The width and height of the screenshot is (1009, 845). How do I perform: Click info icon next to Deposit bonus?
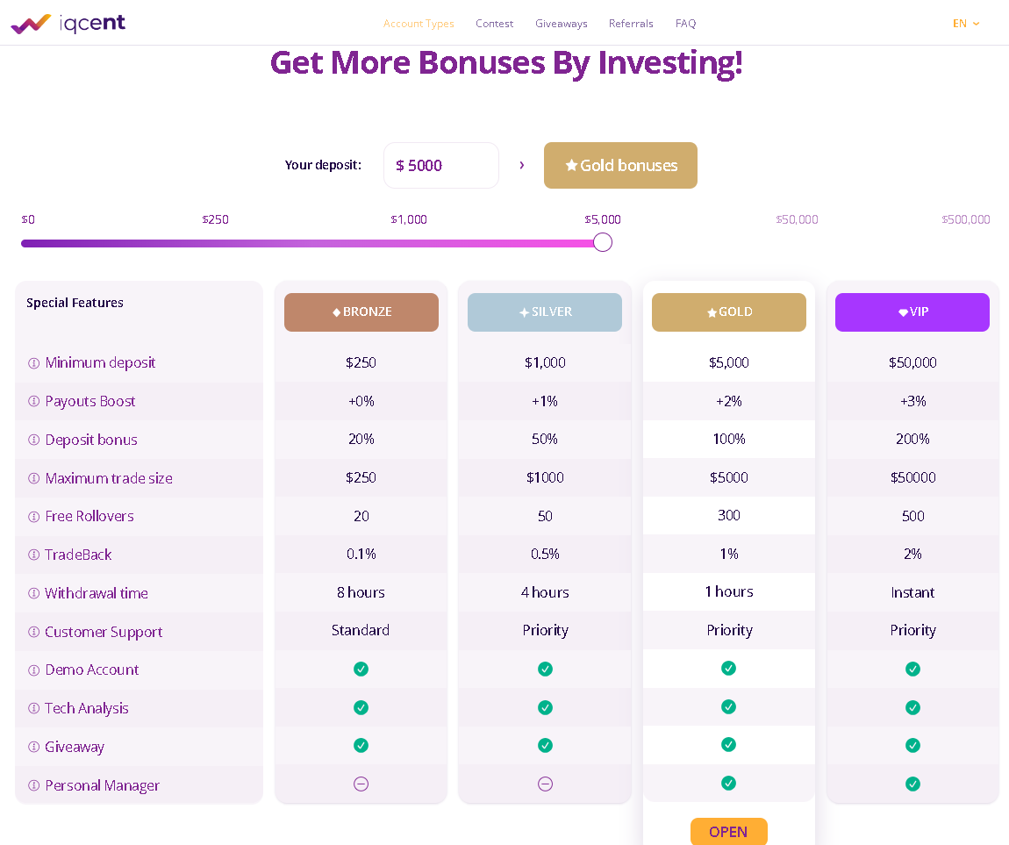(x=34, y=440)
